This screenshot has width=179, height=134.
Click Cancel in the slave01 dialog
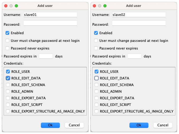tap(74, 125)
